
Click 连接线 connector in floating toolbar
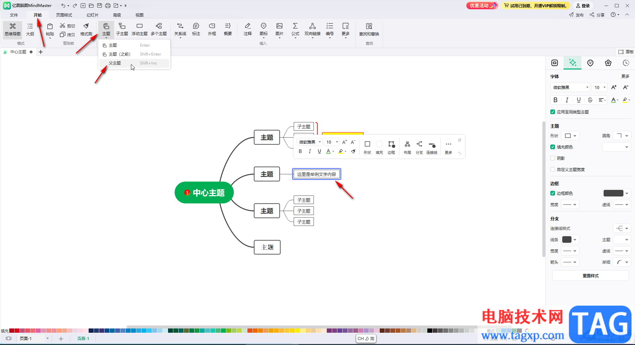(x=432, y=148)
